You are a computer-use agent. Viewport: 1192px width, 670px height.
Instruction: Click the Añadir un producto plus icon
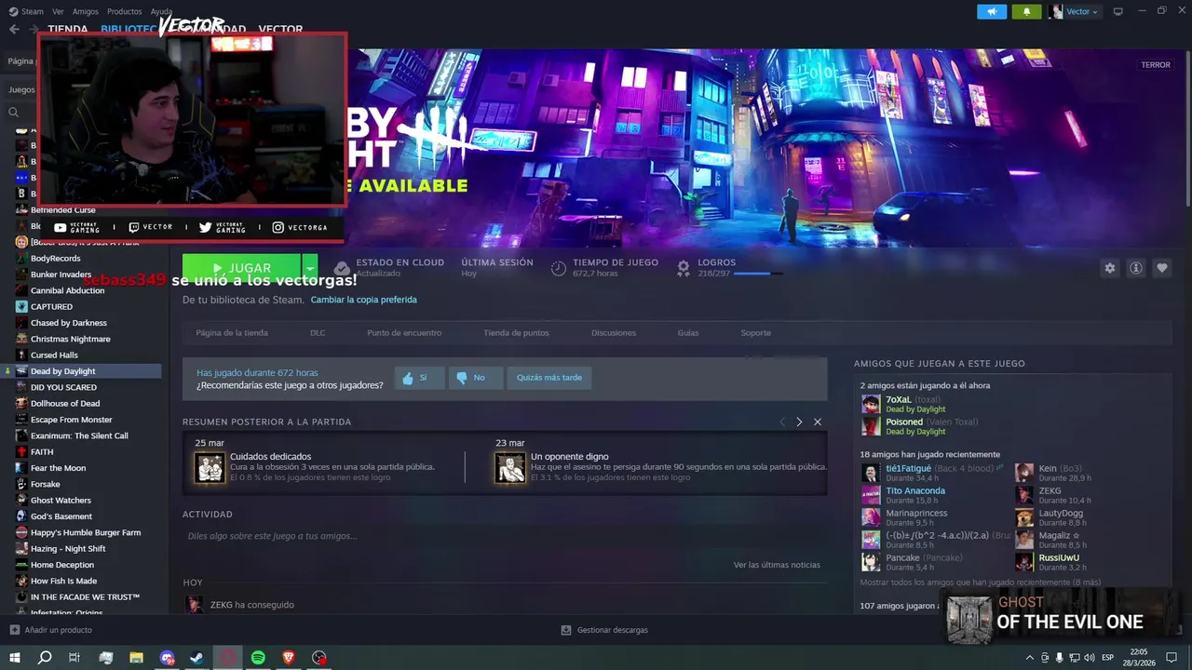14,630
